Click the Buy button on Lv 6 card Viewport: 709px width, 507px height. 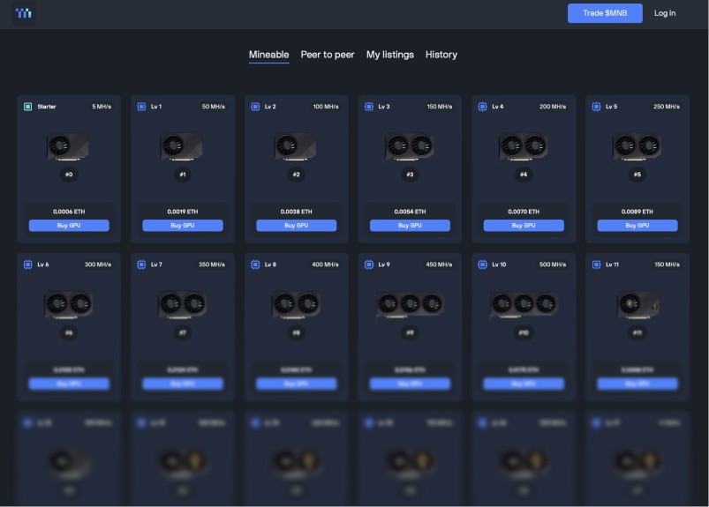(x=69, y=384)
